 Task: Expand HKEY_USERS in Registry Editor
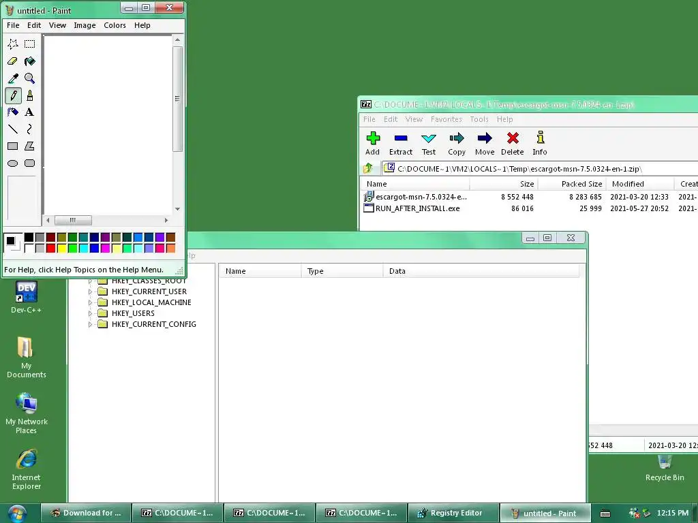pos(91,313)
